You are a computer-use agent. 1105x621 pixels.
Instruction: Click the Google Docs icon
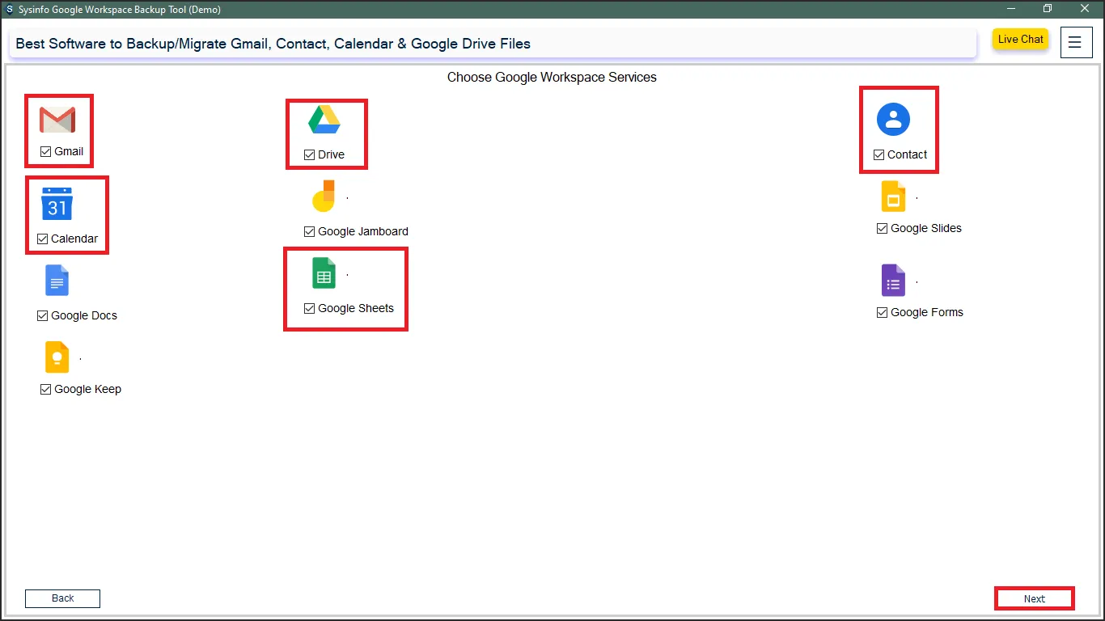pyautogui.click(x=57, y=281)
